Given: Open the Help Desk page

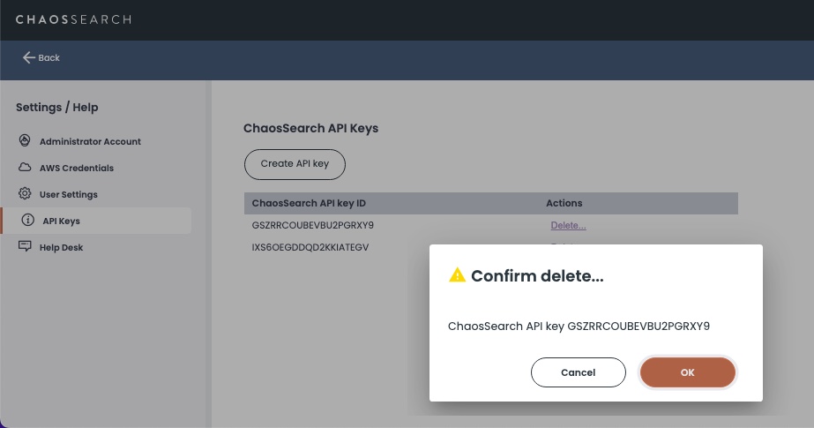Looking at the screenshot, I should tap(61, 247).
